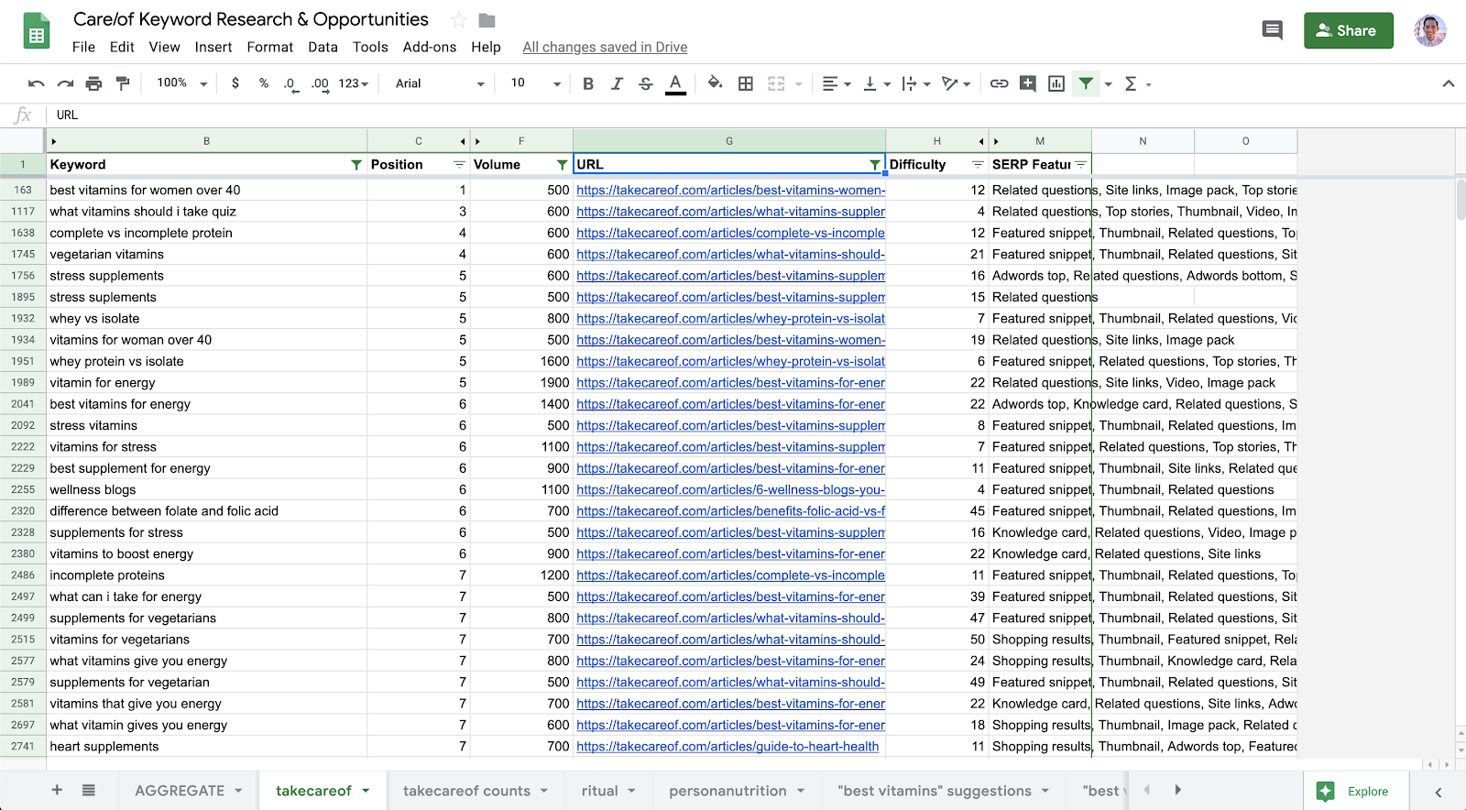Open the All sheets list icon
Screen dimensions: 1466x810
88,790
